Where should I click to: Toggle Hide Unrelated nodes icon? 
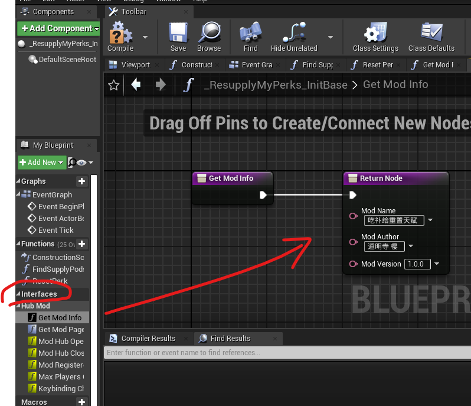pyautogui.click(x=295, y=33)
